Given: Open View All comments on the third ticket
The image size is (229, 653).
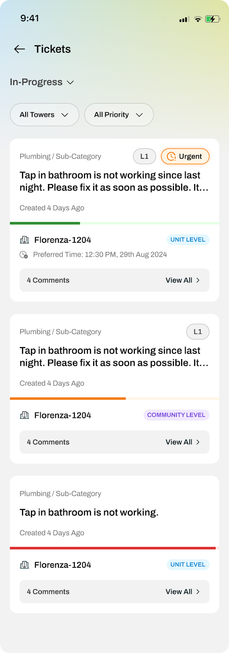Looking at the screenshot, I should (183, 592).
